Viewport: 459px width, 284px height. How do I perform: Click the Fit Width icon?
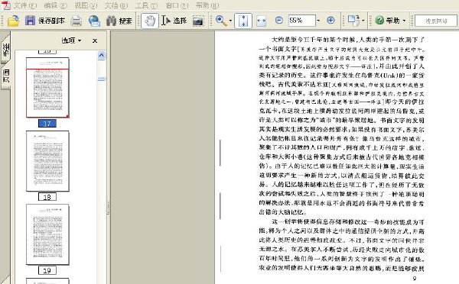point(261,21)
